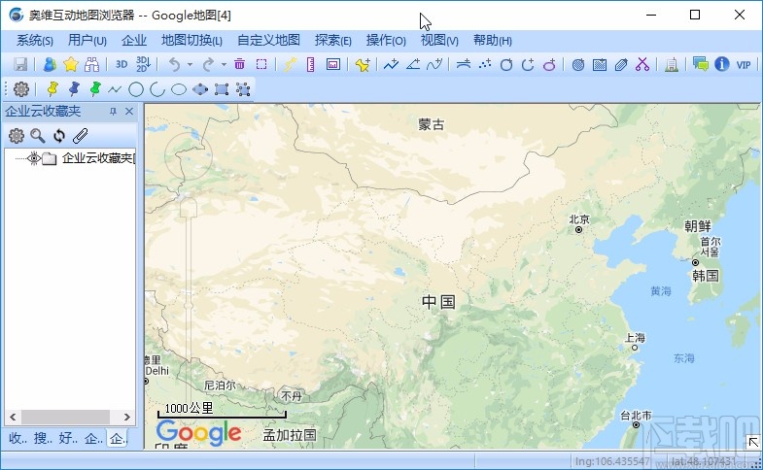Screen dimensions: 763x470
Task: Select the add curve tool
Action: coord(434,64)
